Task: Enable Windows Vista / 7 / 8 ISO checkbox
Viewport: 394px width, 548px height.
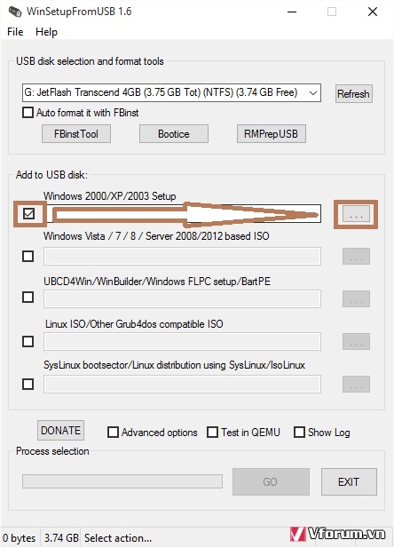Action: (x=28, y=256)
